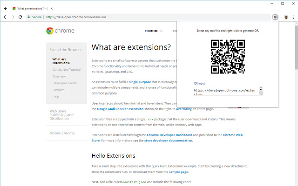The image size is (298, 186).
Task: Open the CHROME dropdown in page header
Action: [153, 31]
